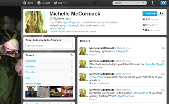169x104 pixels.
Task: Open recent image with red lights
Action: 67,92
